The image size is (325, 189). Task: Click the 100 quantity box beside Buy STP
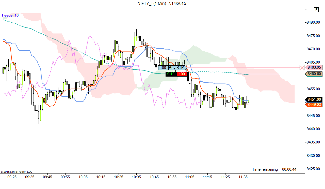pyautogui.click(x=163, y=68)
